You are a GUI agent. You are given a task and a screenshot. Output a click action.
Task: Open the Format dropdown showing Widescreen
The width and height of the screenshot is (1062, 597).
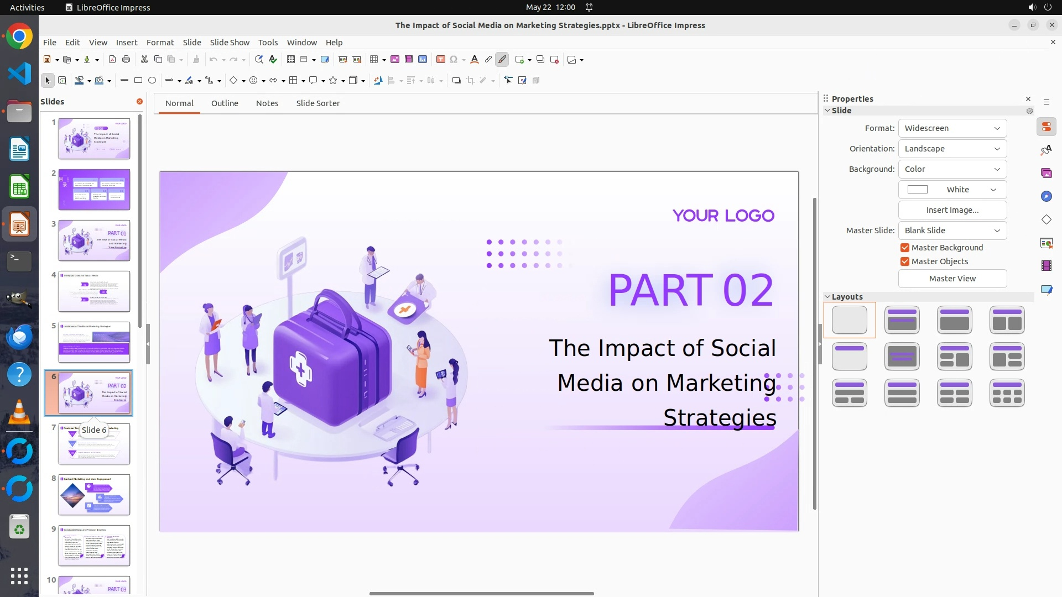[952, 128]
